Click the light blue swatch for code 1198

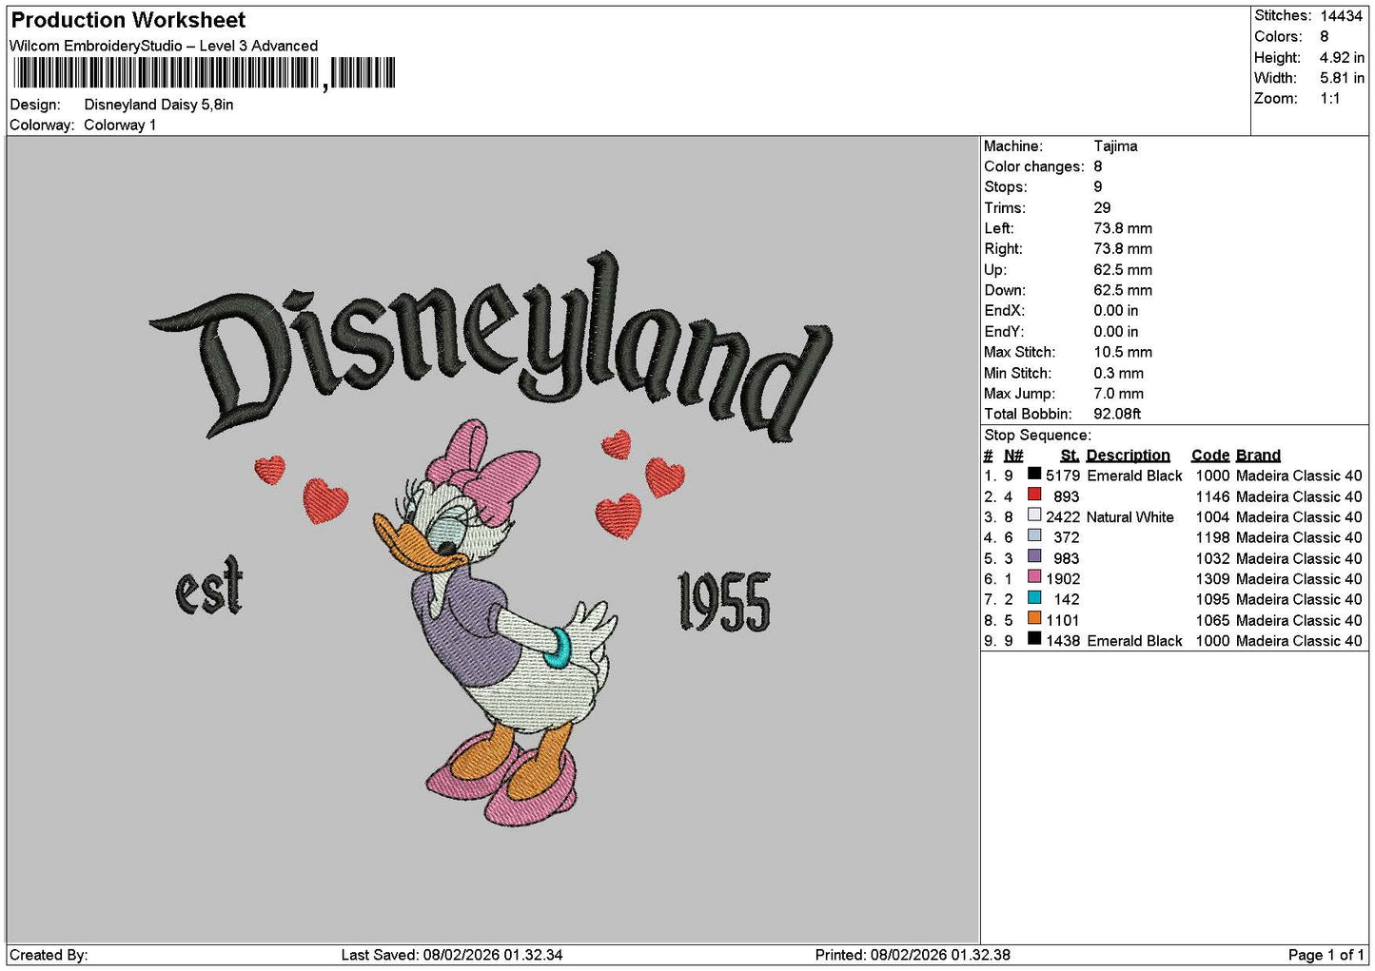pyautogui.click(x=1034, y=535)
